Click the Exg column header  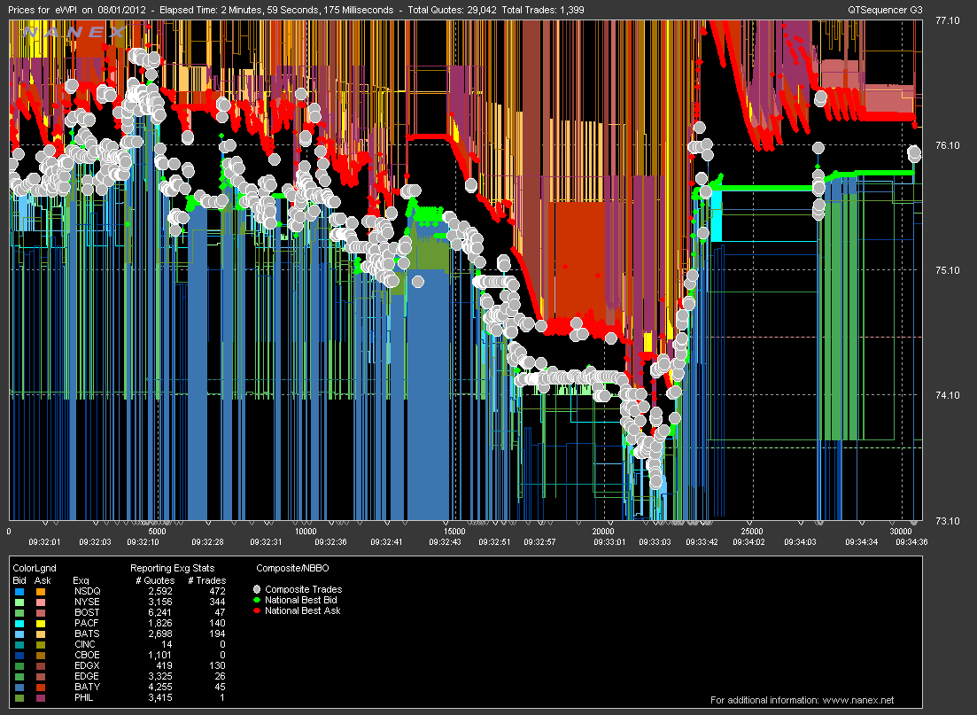[81, 581]
